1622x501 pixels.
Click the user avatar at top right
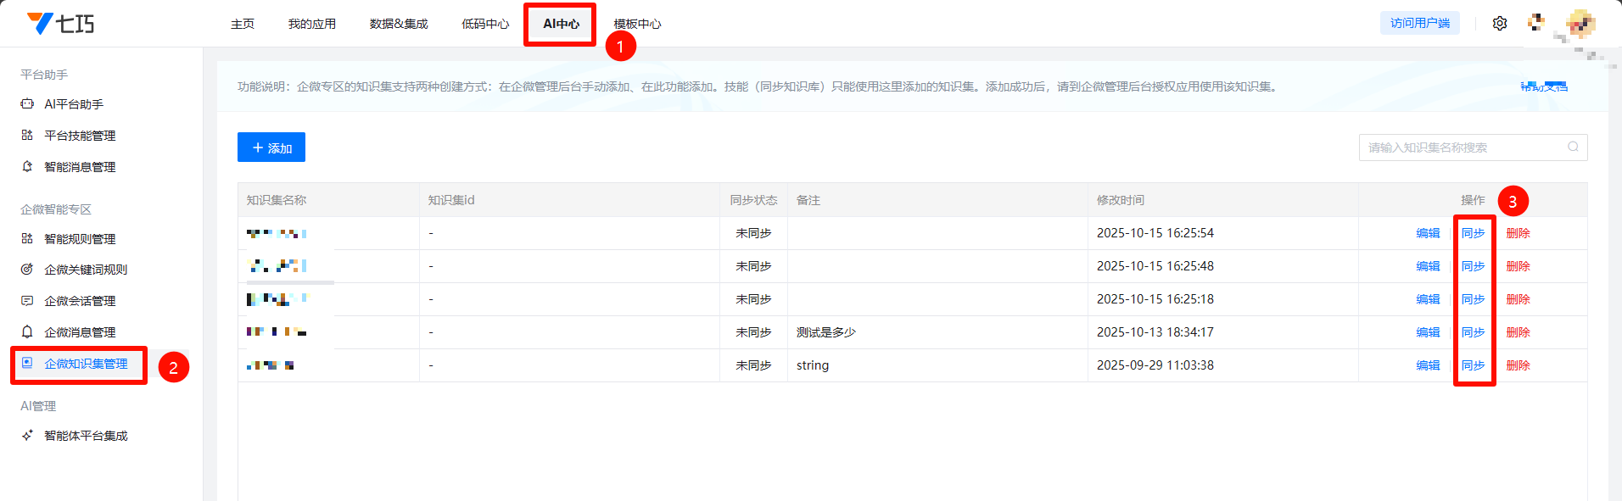(x=1580, y=24)
